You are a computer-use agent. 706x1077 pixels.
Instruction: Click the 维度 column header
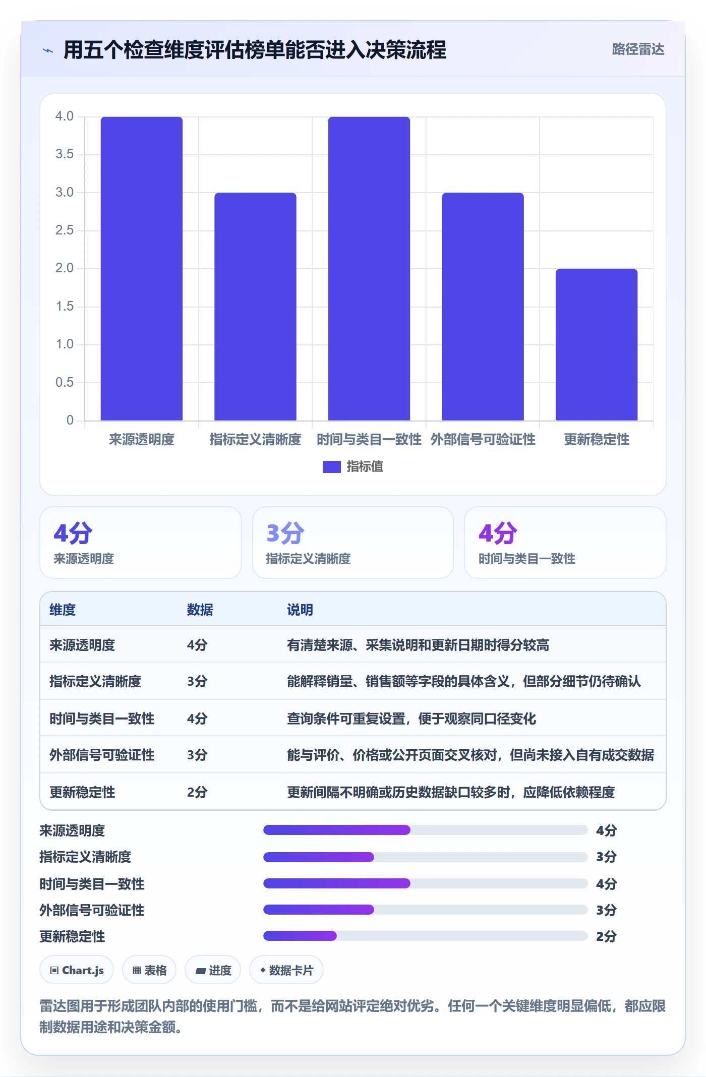click(x=63, y=610)
